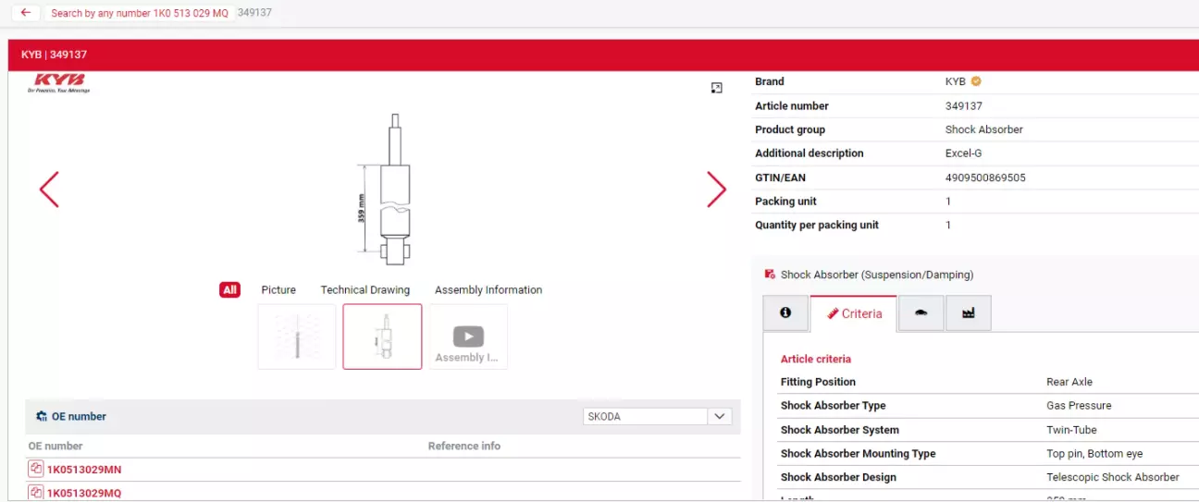Advance to the next product image

716,190
